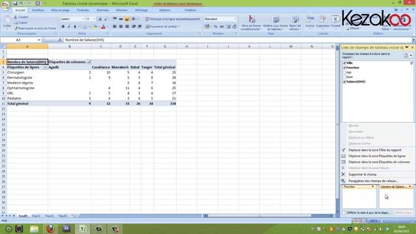Open the Étiquettes de colonnes filter dropdown
The image size is (416, 234).
pos(89,62)
